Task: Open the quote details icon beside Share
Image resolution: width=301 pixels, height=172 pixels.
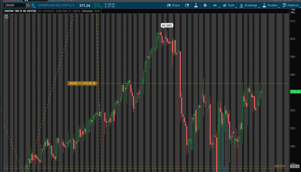Action: pyautogui.click(x=187, y=5)
